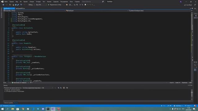
Task: Click the comment selected lines icon
Action: [x=80, y=5]
